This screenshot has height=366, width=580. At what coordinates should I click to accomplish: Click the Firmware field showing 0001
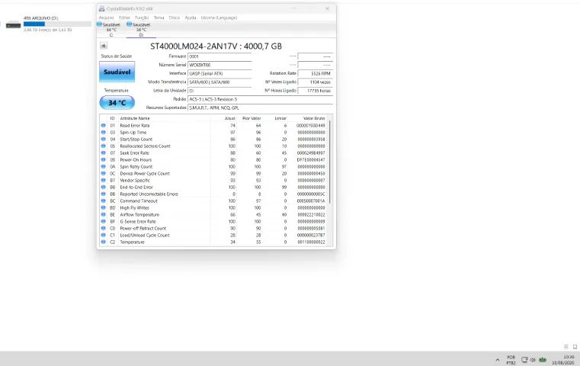pos(220,56)
